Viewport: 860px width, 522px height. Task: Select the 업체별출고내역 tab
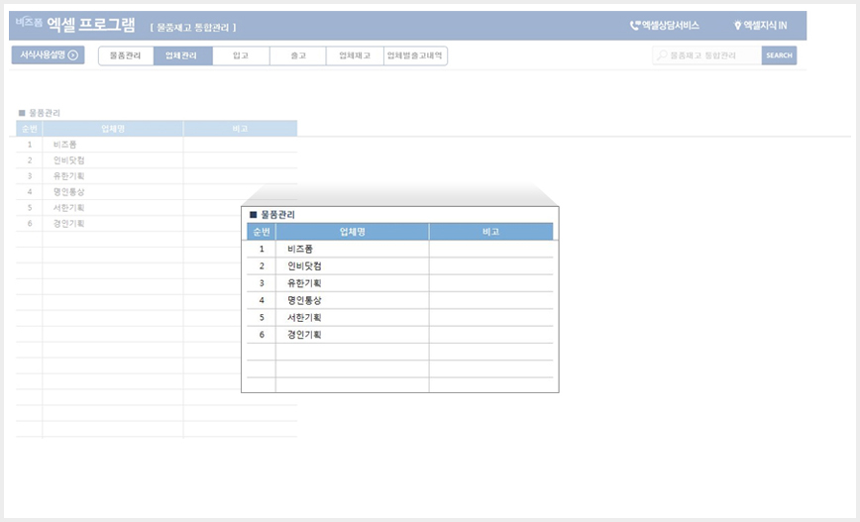point(415,55)
